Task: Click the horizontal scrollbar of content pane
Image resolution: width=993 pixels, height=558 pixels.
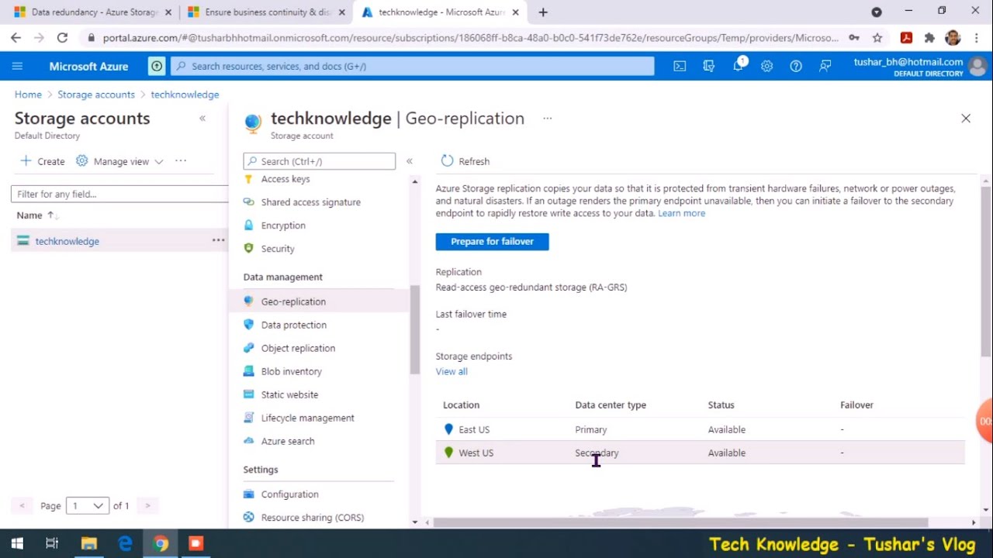Action: (x=680, y=522)
